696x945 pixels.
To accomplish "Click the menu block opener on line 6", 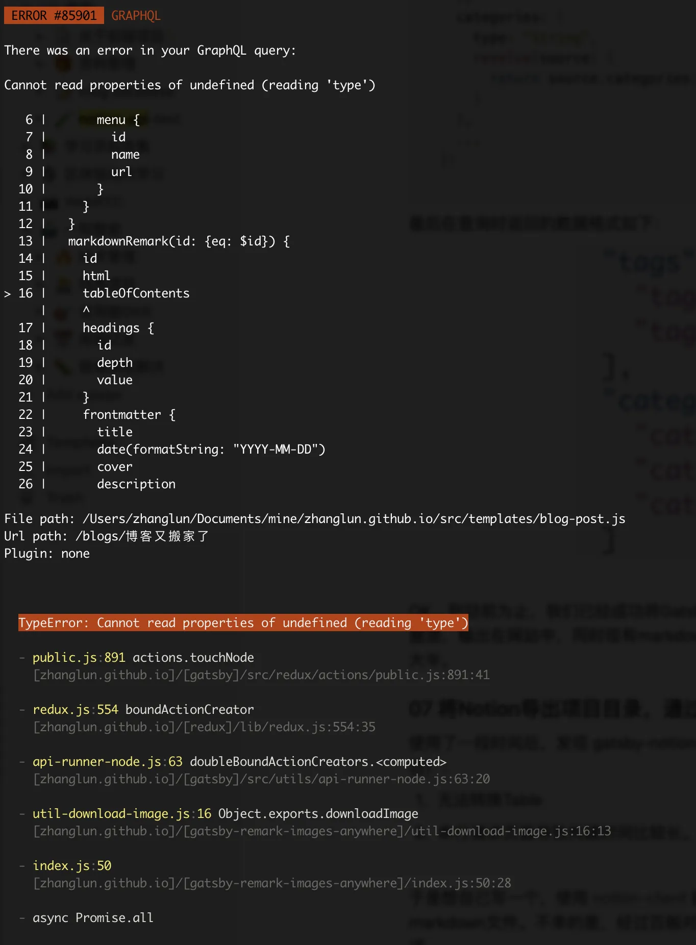I will point(118,120).
